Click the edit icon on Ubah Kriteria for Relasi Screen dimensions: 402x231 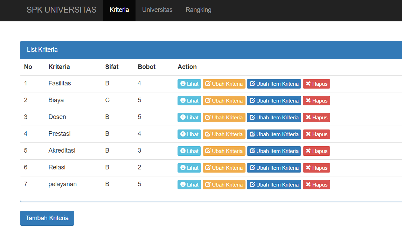coord(208,168)
